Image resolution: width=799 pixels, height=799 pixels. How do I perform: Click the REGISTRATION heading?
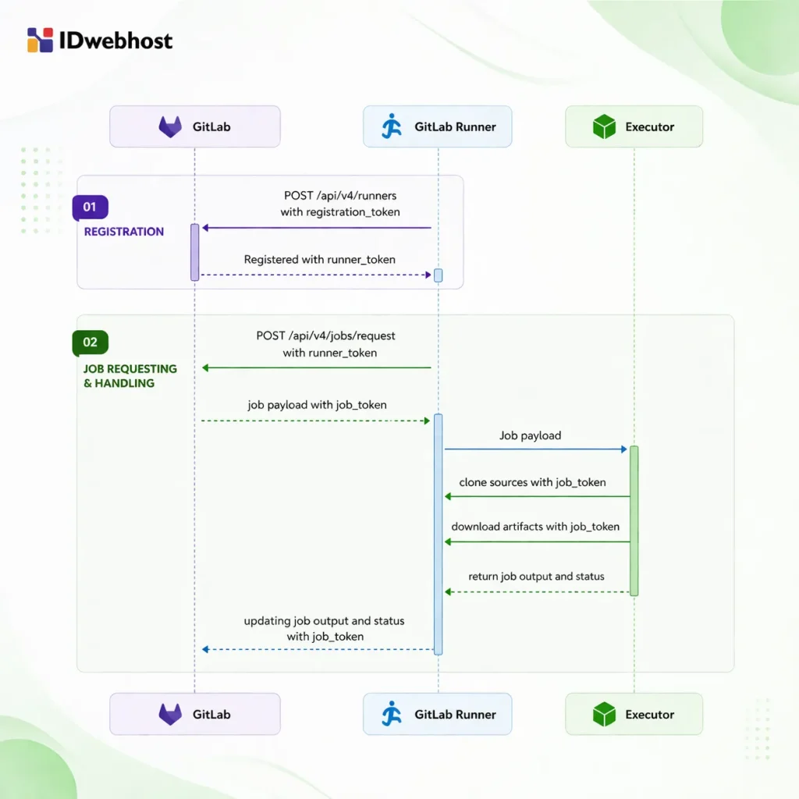click(x=124, y=232)
